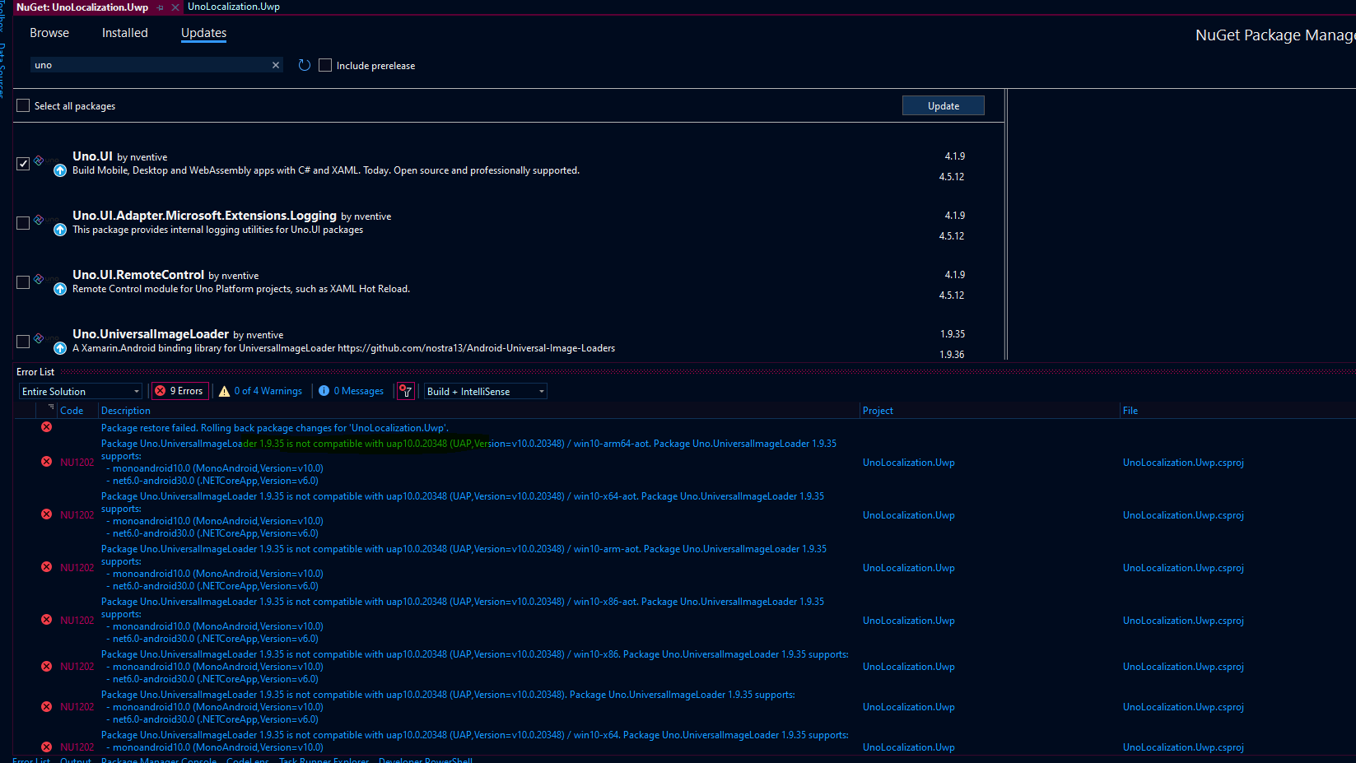This screenshot has height=763, width=1356.
Task: Click the filter icon in the Error List toolbar
Action: pos(406,392)
